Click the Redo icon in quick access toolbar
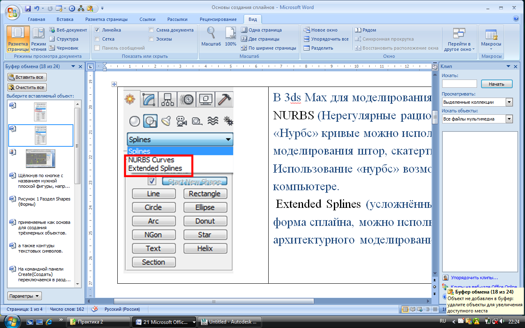The width and height of the screenshot is (525, 328). tap(50, 8)
